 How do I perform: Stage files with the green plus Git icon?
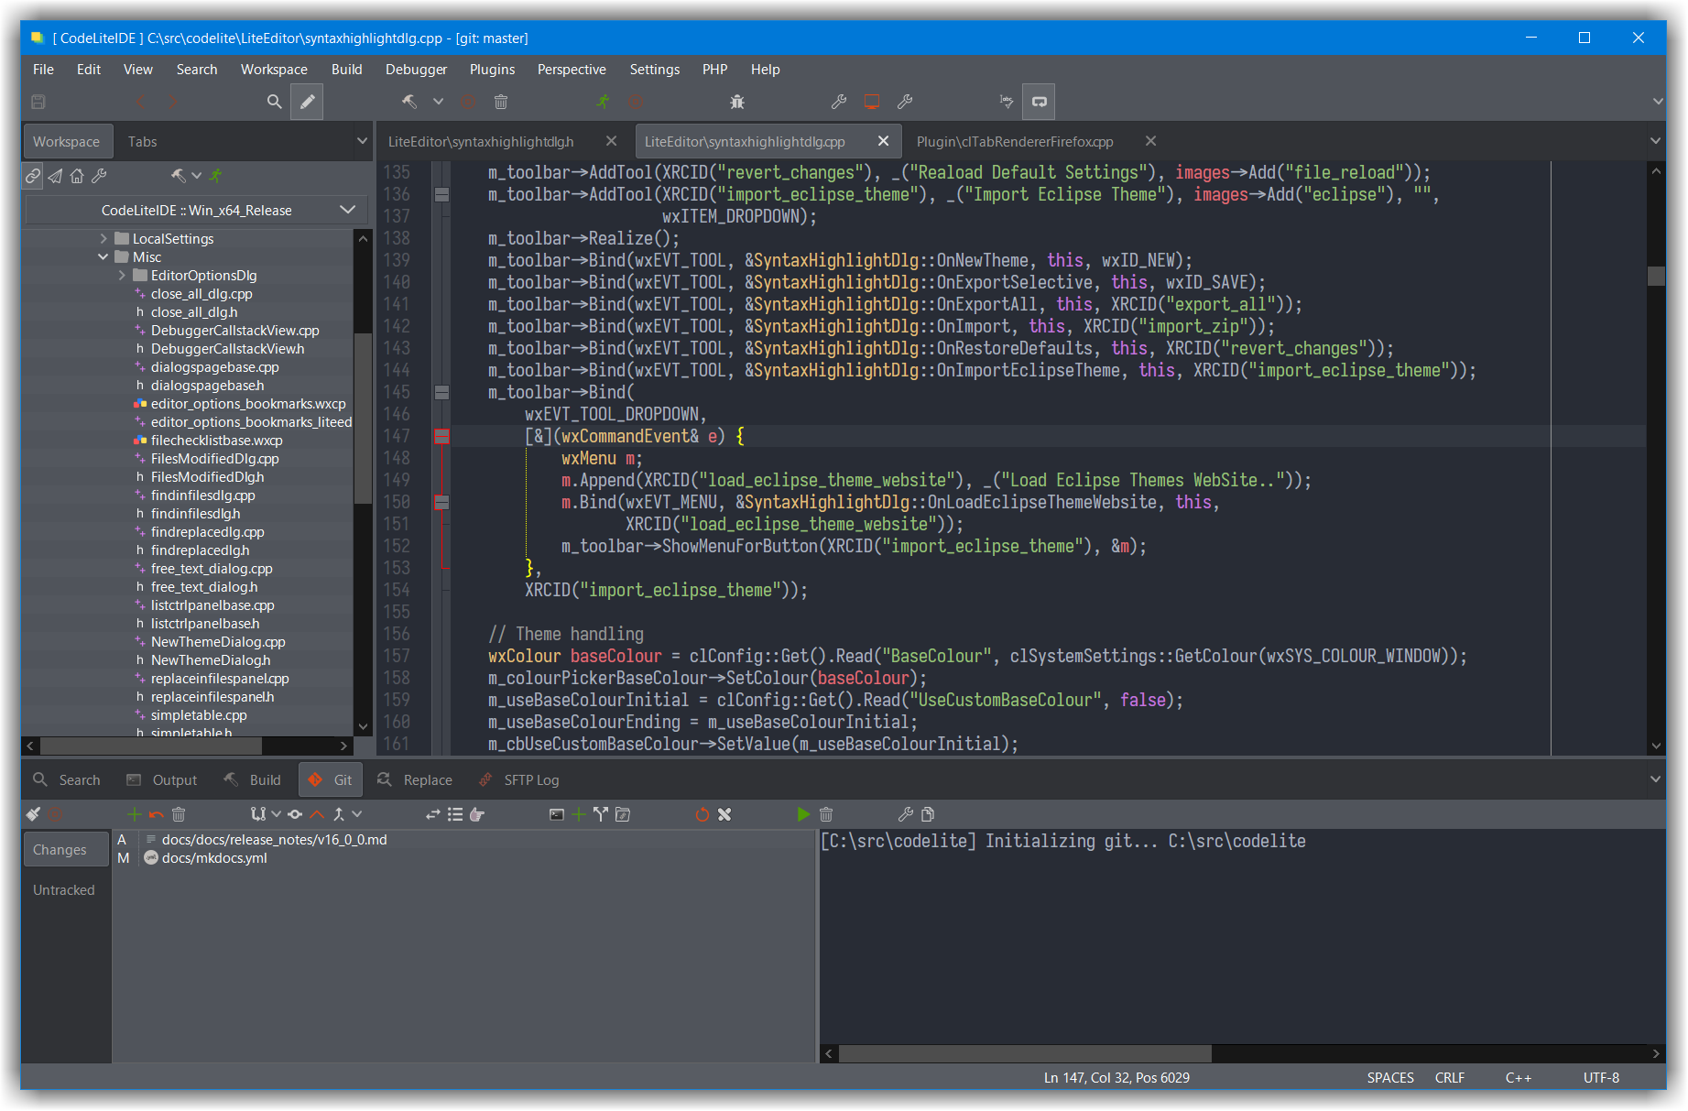tap(133, 814)
